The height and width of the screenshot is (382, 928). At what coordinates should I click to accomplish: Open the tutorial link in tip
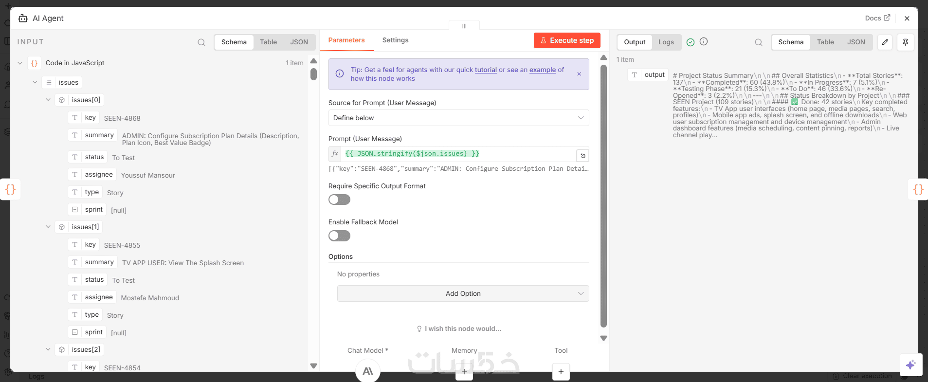[486, 70]
